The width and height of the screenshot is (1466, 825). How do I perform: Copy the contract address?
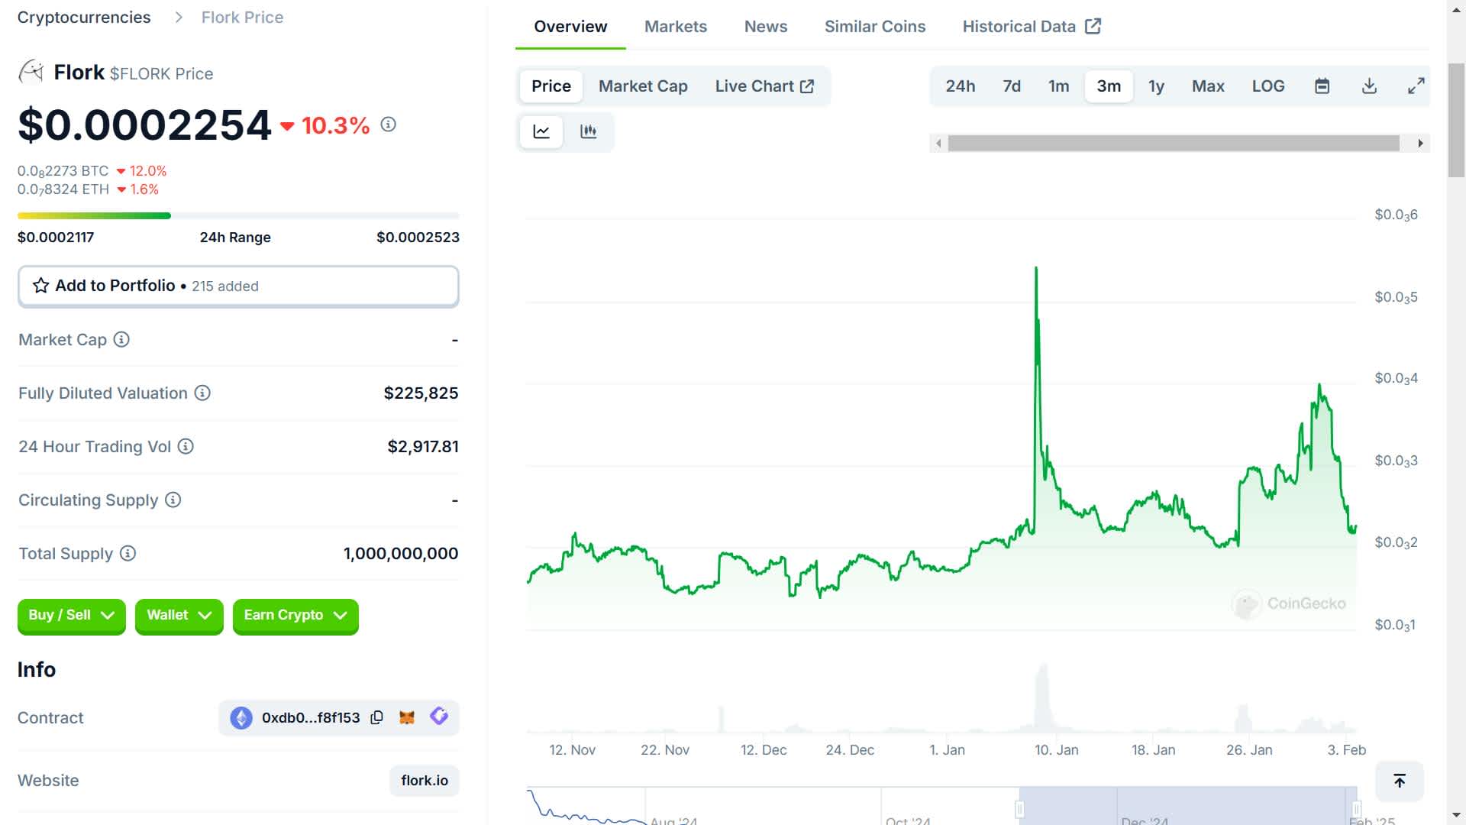tap(376, 717)
